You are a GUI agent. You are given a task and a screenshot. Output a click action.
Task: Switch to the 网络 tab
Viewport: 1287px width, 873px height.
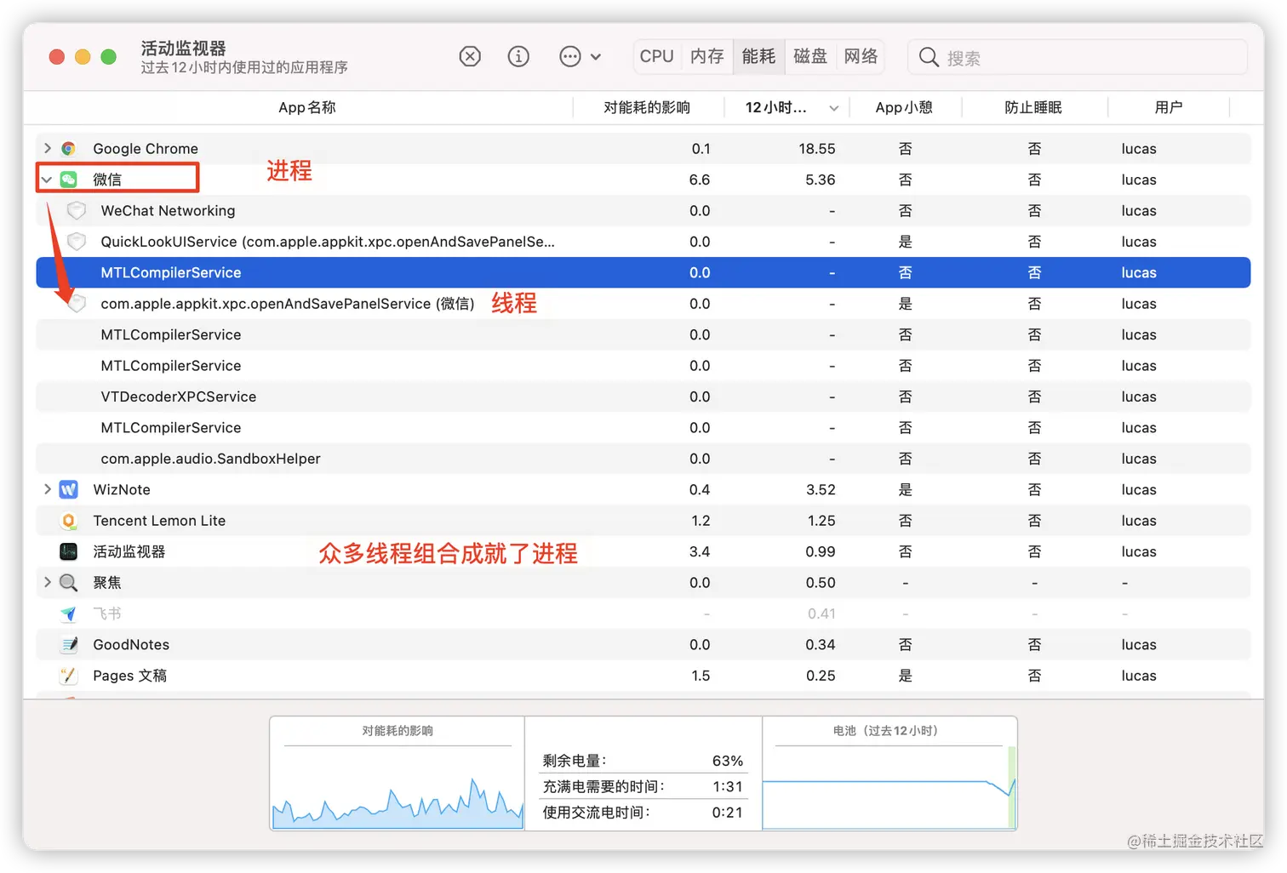[861, 56]
